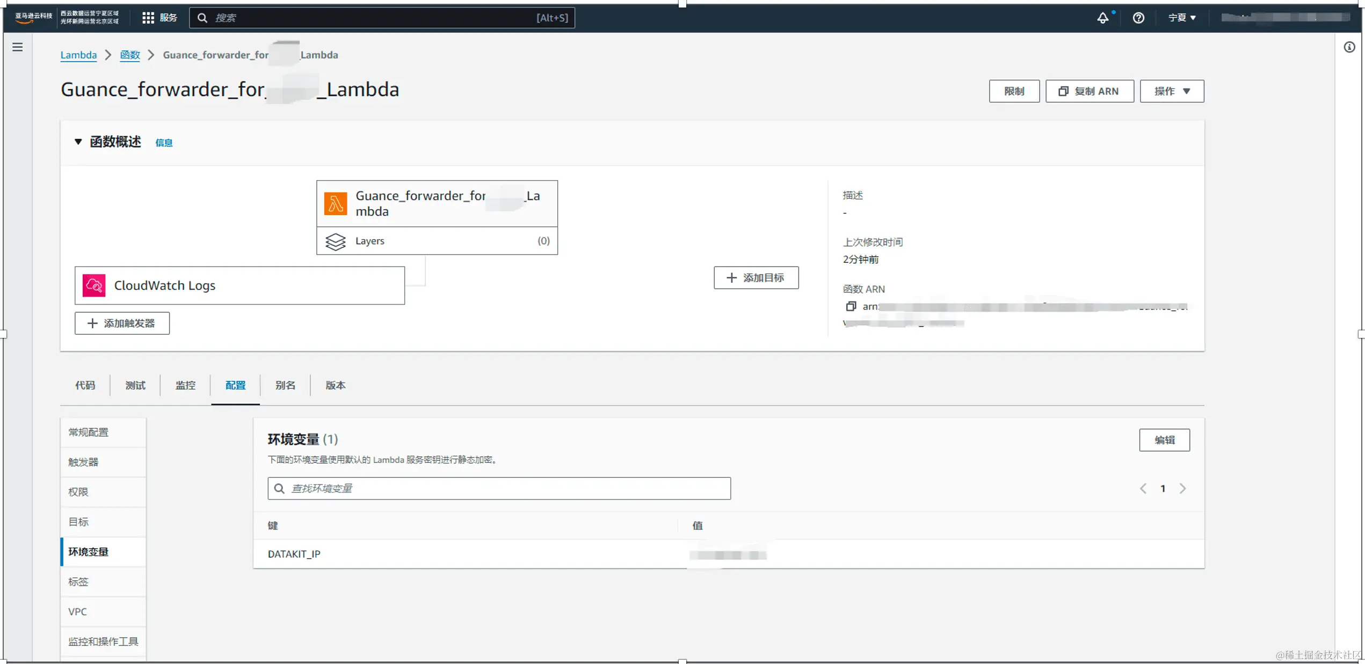This screenshot has height=664, width=1365.
Task: Open the hamburger navigation menu icon
Action: tap(18, 47)
